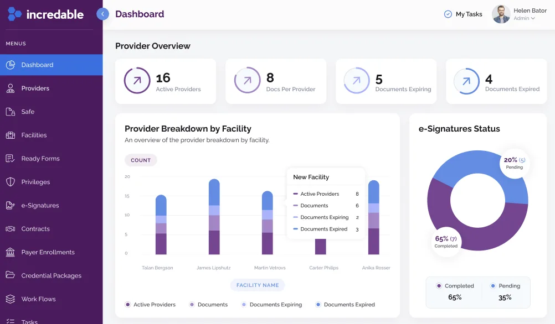The width and height of the screenshot is (555, 324).
Task: Click the Active Providers arrow icon
Action: click(x=137, y=81)
